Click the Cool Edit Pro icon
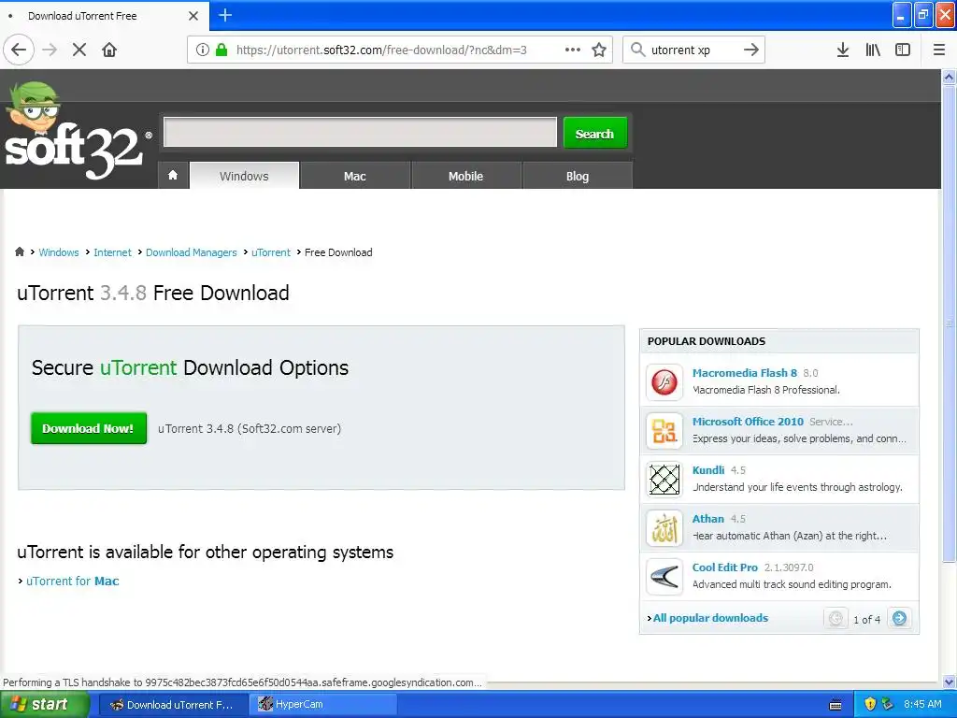This screenshot has width=957, height=718. tap(664, 576)
